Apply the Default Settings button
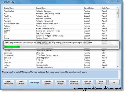 click(21, 83)
